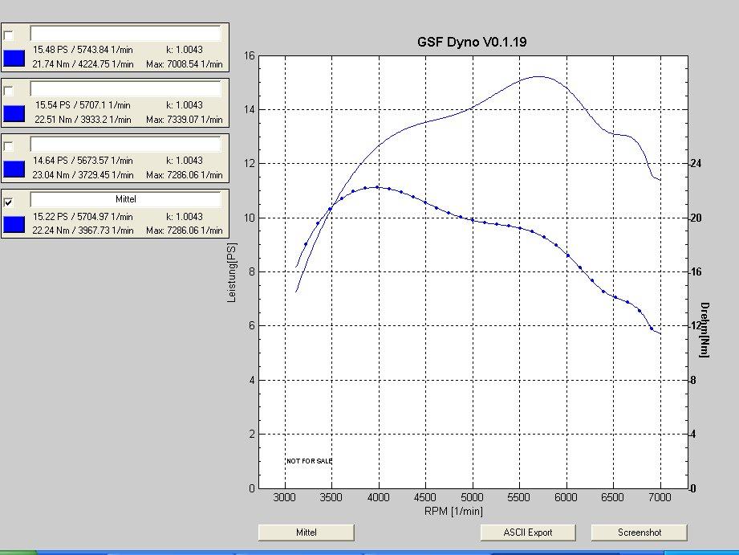Uncheck the Mittel curve checkbox
The width and height of the screenshot is (739, 555).
(x=9, y=202)
